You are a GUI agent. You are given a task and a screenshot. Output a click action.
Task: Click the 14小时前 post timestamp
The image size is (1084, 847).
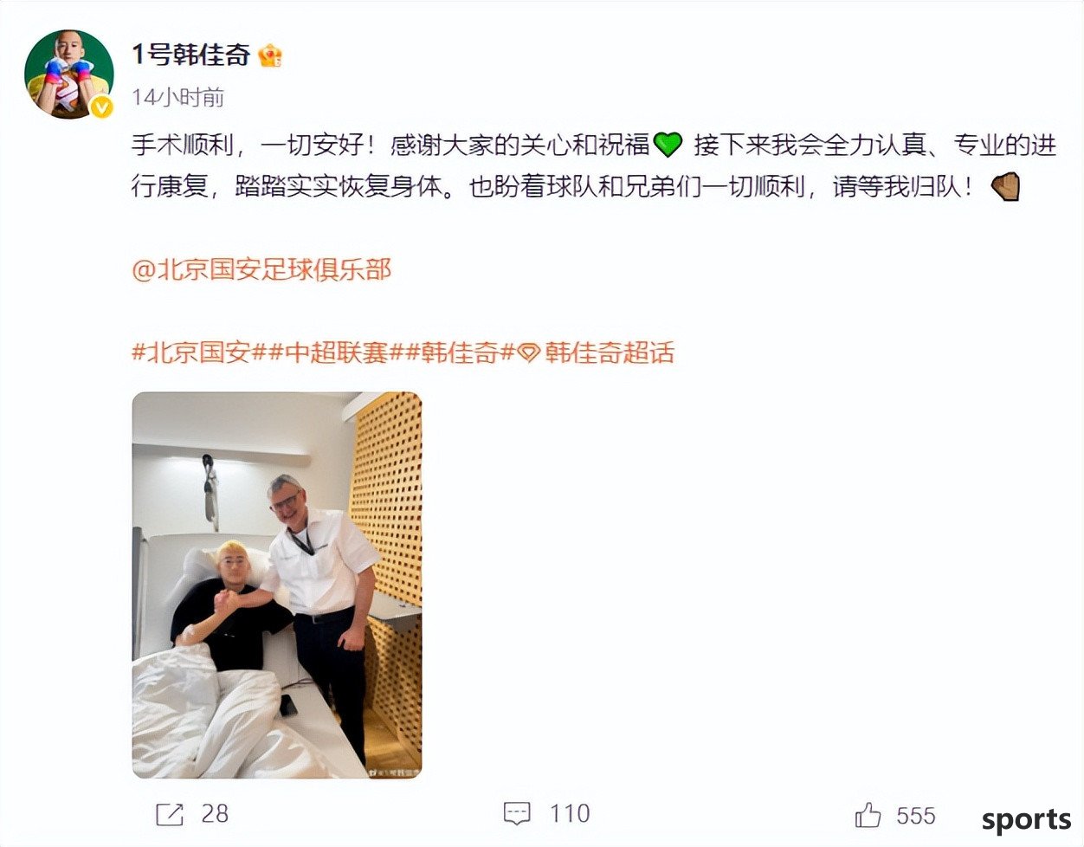click(177, 97)
